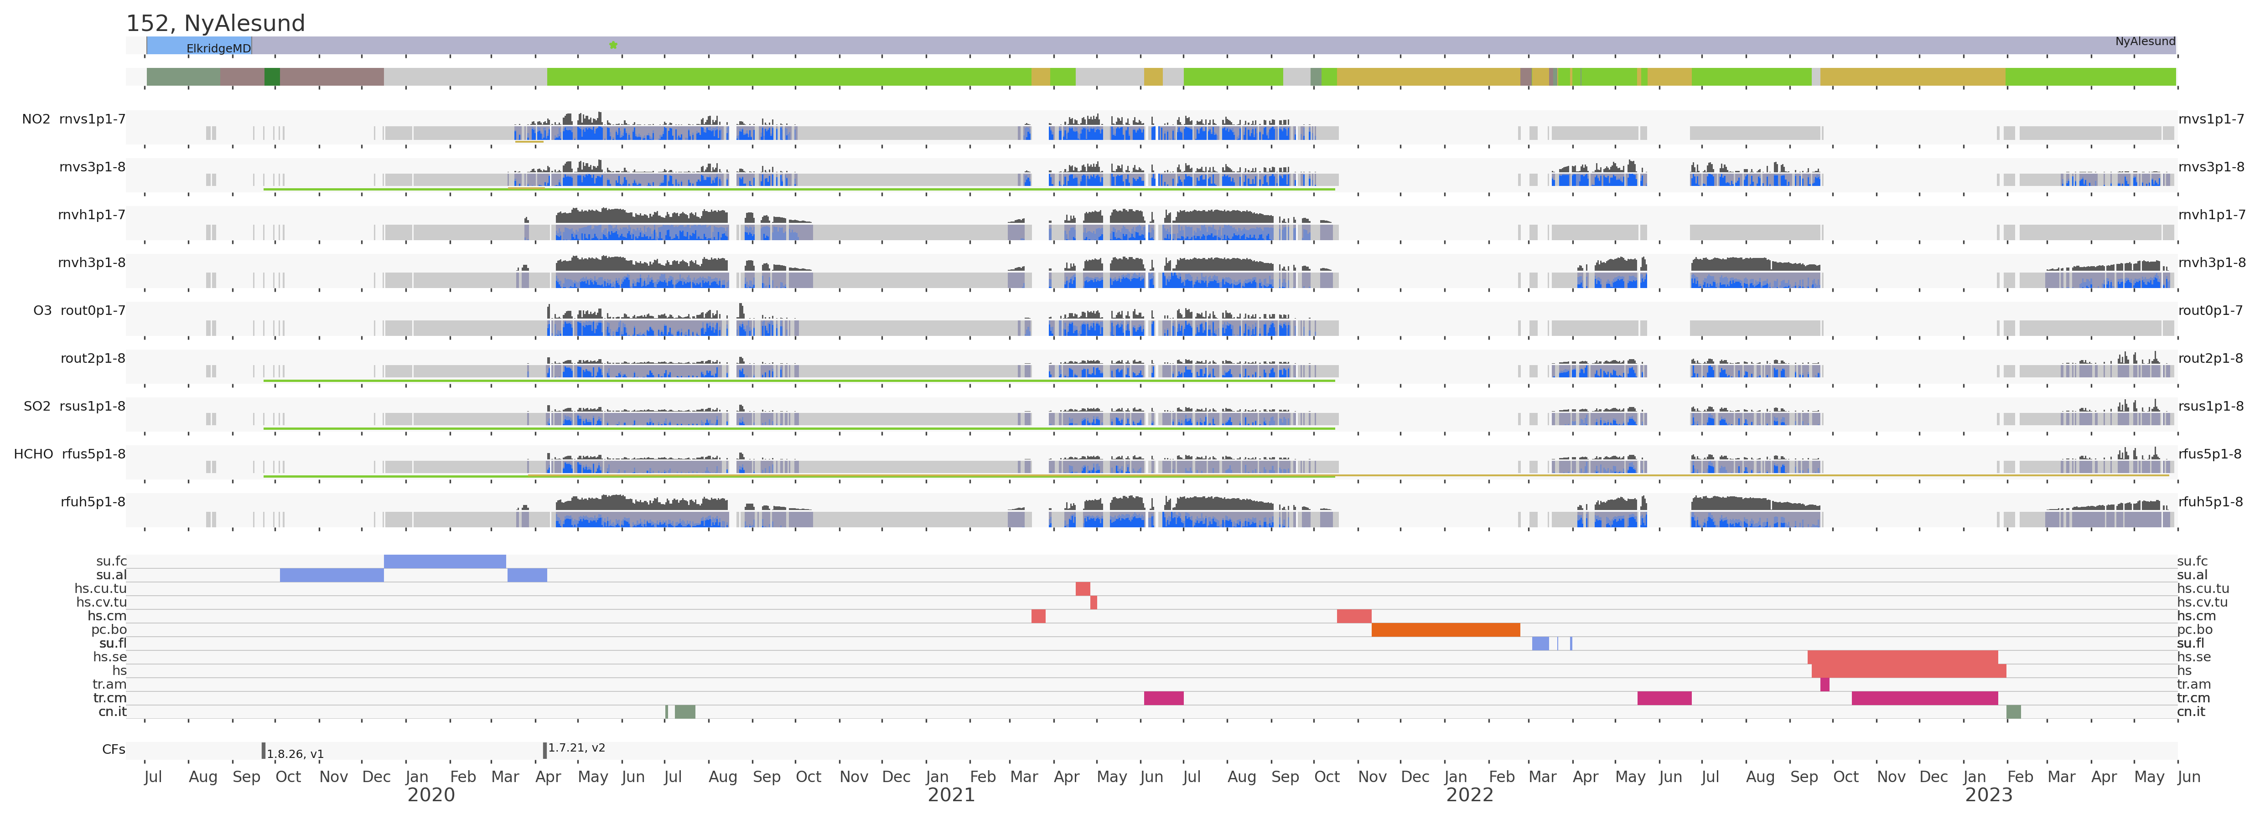The width and height of the screenshot is (2260, 819).
Task: Click the 1.8.26, v1 calibration marker
Action: coord(263,751)
